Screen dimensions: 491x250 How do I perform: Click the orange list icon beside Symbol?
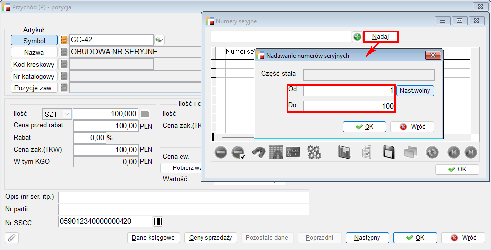[64, 40]
